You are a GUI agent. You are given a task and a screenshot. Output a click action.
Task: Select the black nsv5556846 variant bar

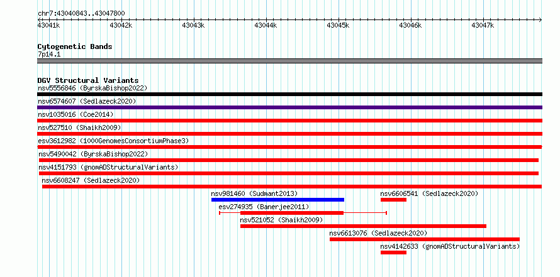[x=289, y=94]
